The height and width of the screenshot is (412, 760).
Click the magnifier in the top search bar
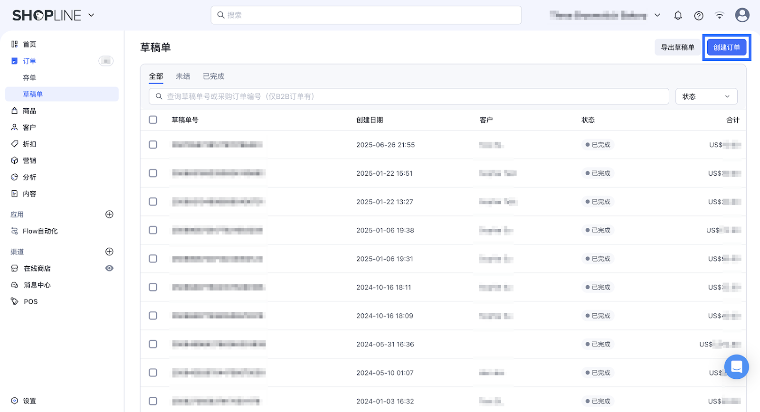click(221, 15)
